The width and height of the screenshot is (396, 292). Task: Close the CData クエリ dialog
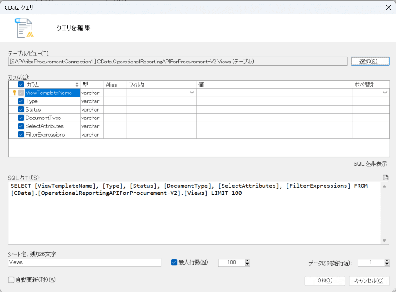[x=389, y=7]
